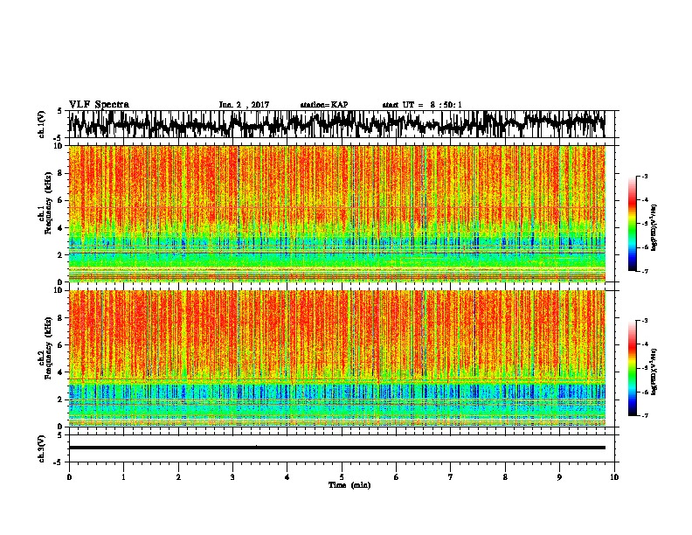Click time axis tick label "7"

coord(451,477)
